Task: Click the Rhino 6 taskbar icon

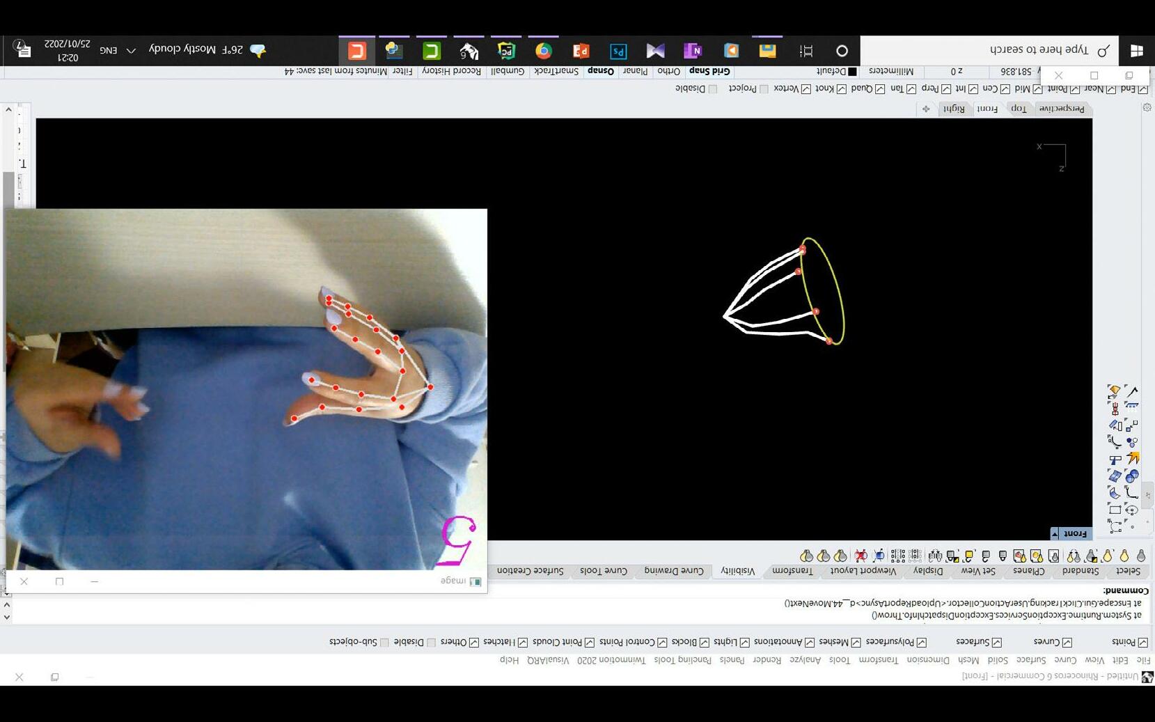Action: coord(469,51)
